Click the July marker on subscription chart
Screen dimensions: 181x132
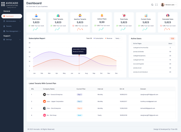tap(79, 56)
